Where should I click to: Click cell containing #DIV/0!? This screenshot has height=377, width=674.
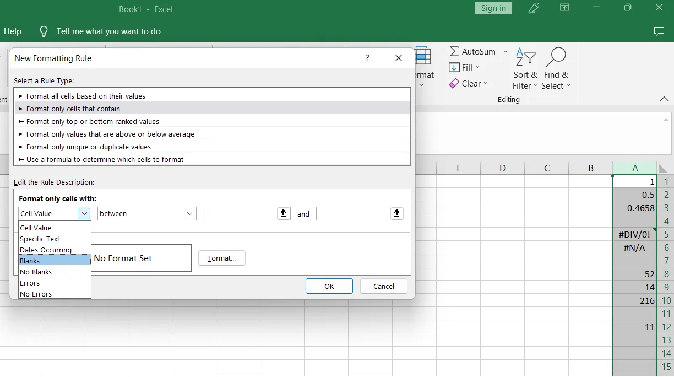[635, 234]
